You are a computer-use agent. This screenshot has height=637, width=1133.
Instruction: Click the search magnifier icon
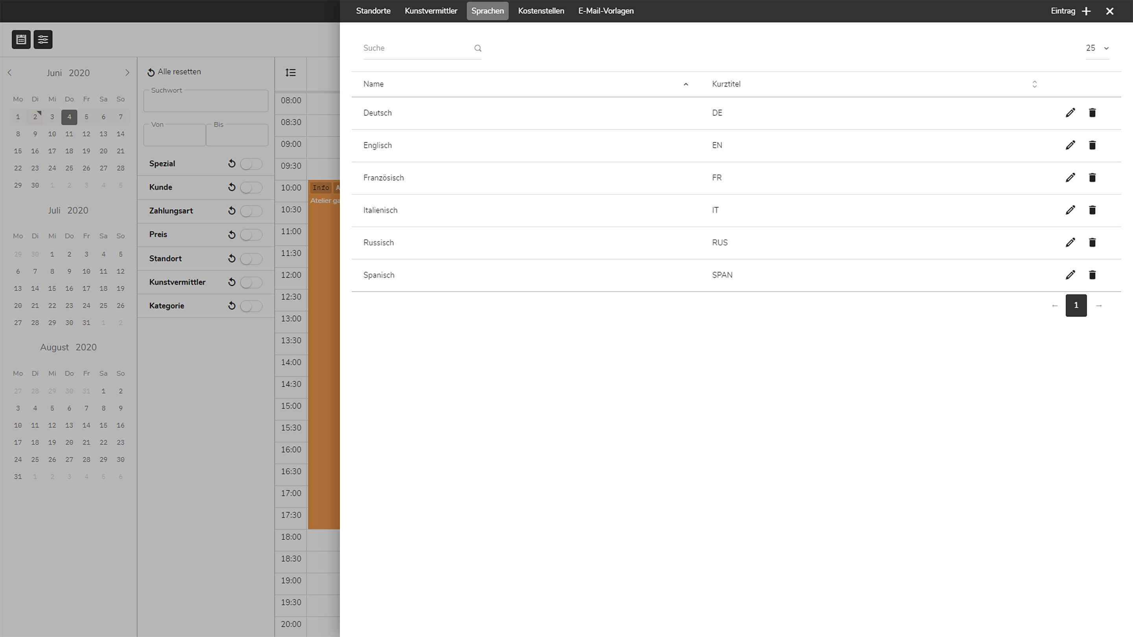tap(478, 48)
